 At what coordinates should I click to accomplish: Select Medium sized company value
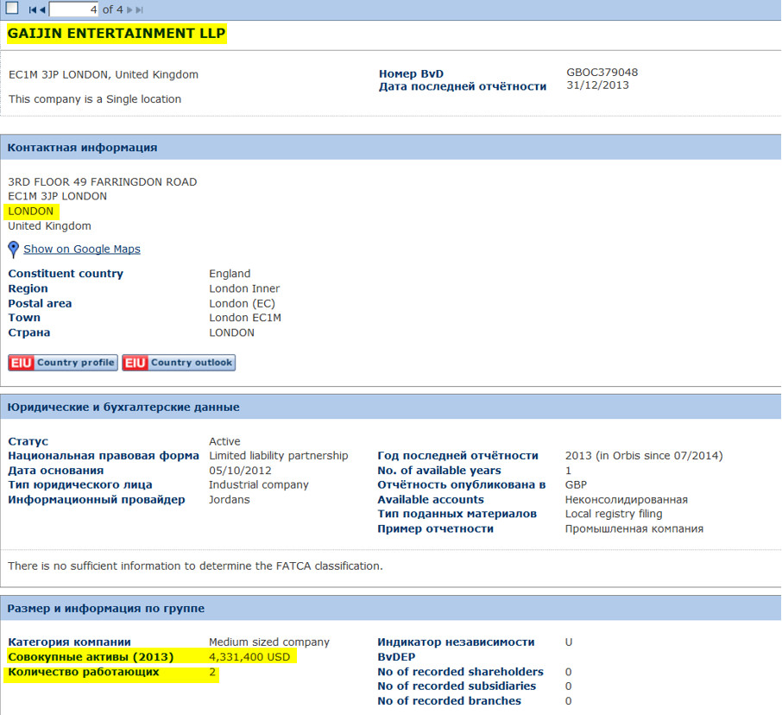268,642
